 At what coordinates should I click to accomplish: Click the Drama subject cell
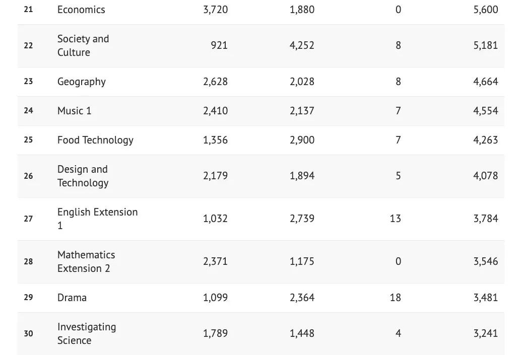(72, 298)
